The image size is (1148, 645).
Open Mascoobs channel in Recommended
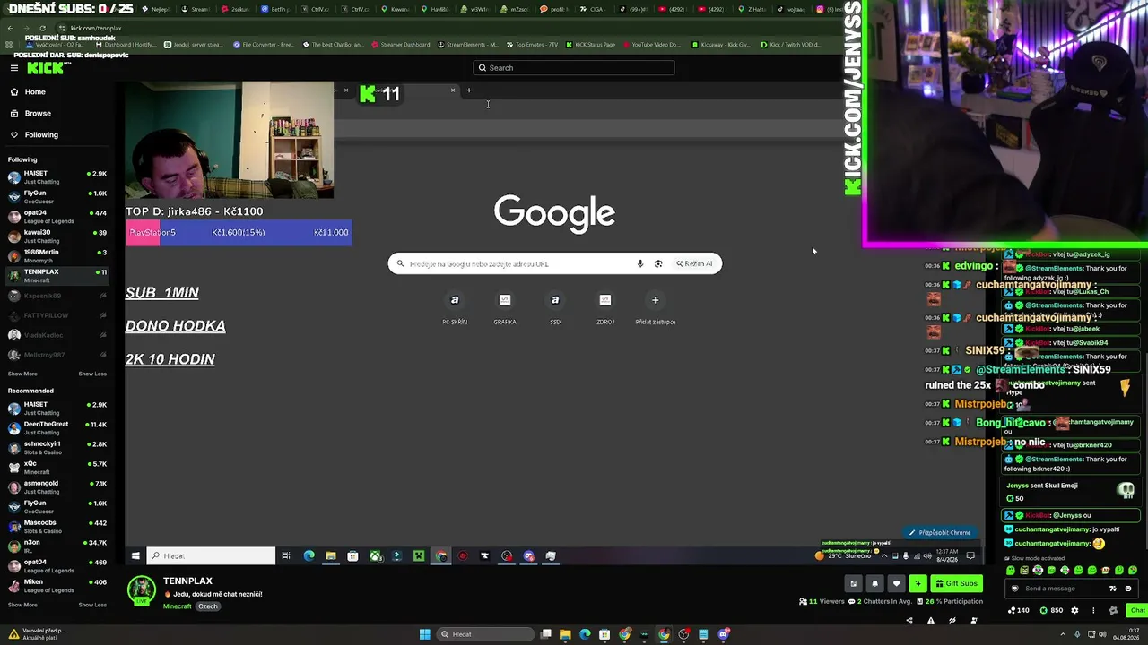pyautogui.click(x=57, y=526)
